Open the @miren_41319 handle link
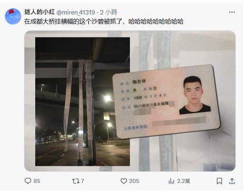The height and width of the screenshot is (192, 249). coord(76,12)
